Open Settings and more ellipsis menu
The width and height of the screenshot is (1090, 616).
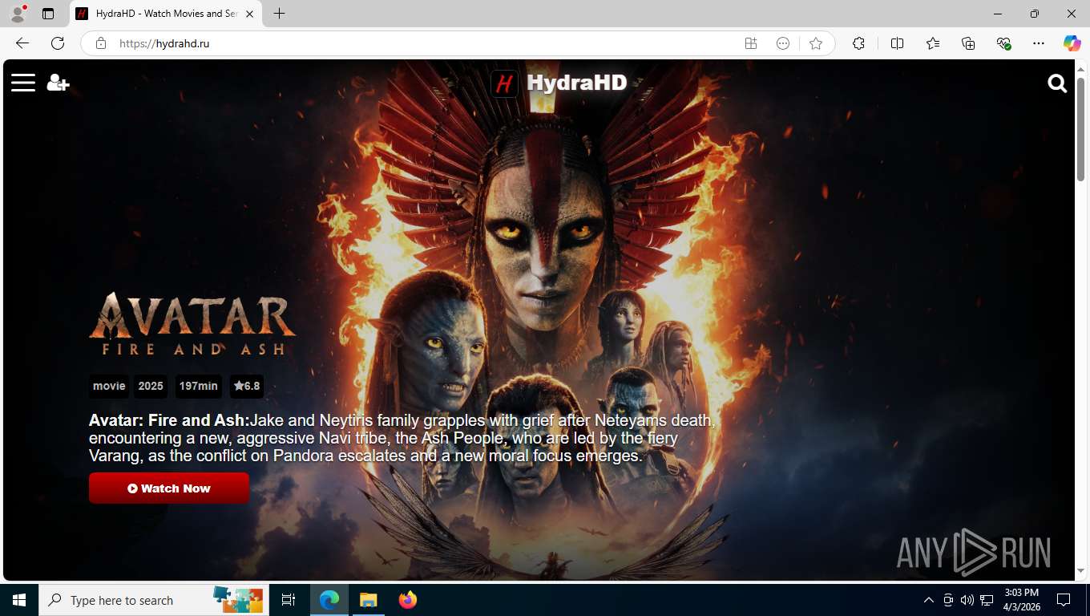coord(1039,43)
